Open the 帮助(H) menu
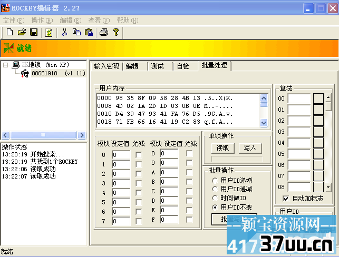 (x=128, y=21)
